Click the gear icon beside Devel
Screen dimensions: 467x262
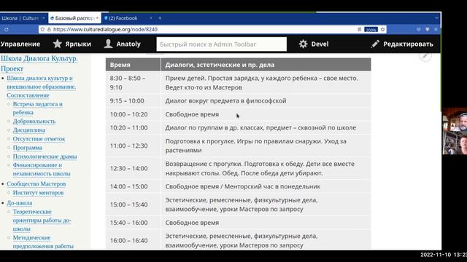(x=304, y=44)
